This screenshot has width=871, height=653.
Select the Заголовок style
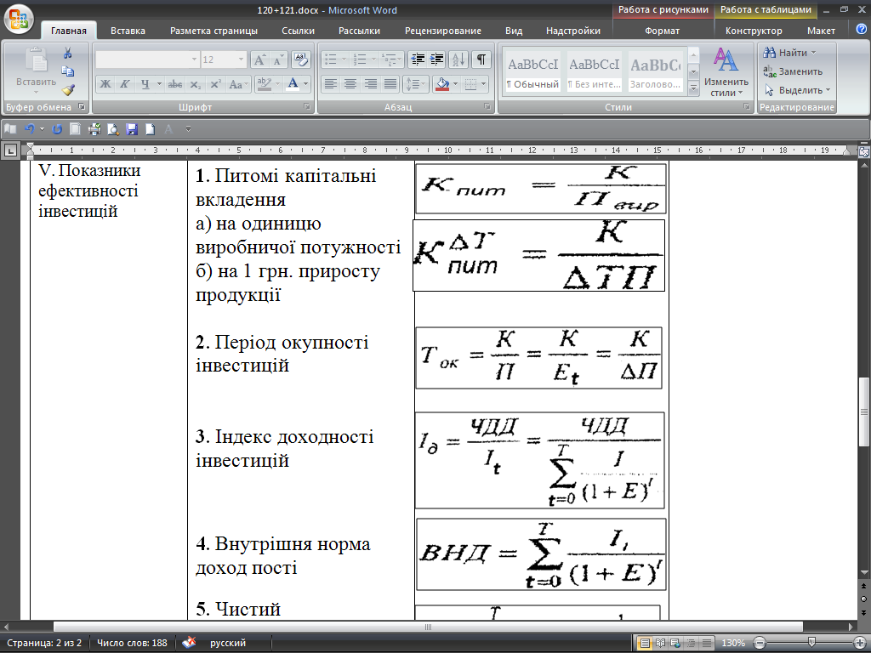click(x=655, y=72)
